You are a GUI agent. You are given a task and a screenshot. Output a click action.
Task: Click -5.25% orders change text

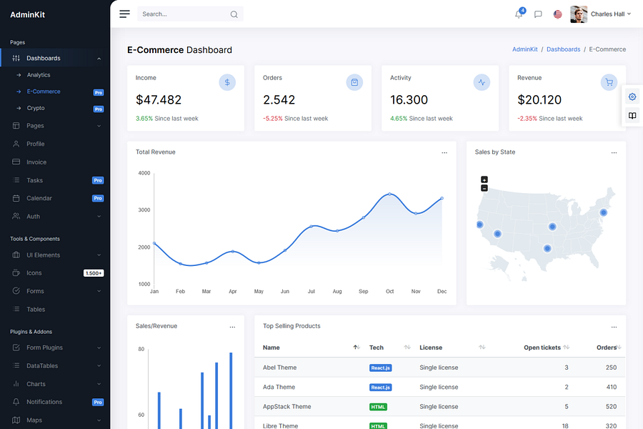(x=273, y=119)
